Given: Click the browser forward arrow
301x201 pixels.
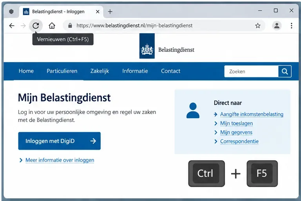Looking at the screenshot, I should [23, 26].
